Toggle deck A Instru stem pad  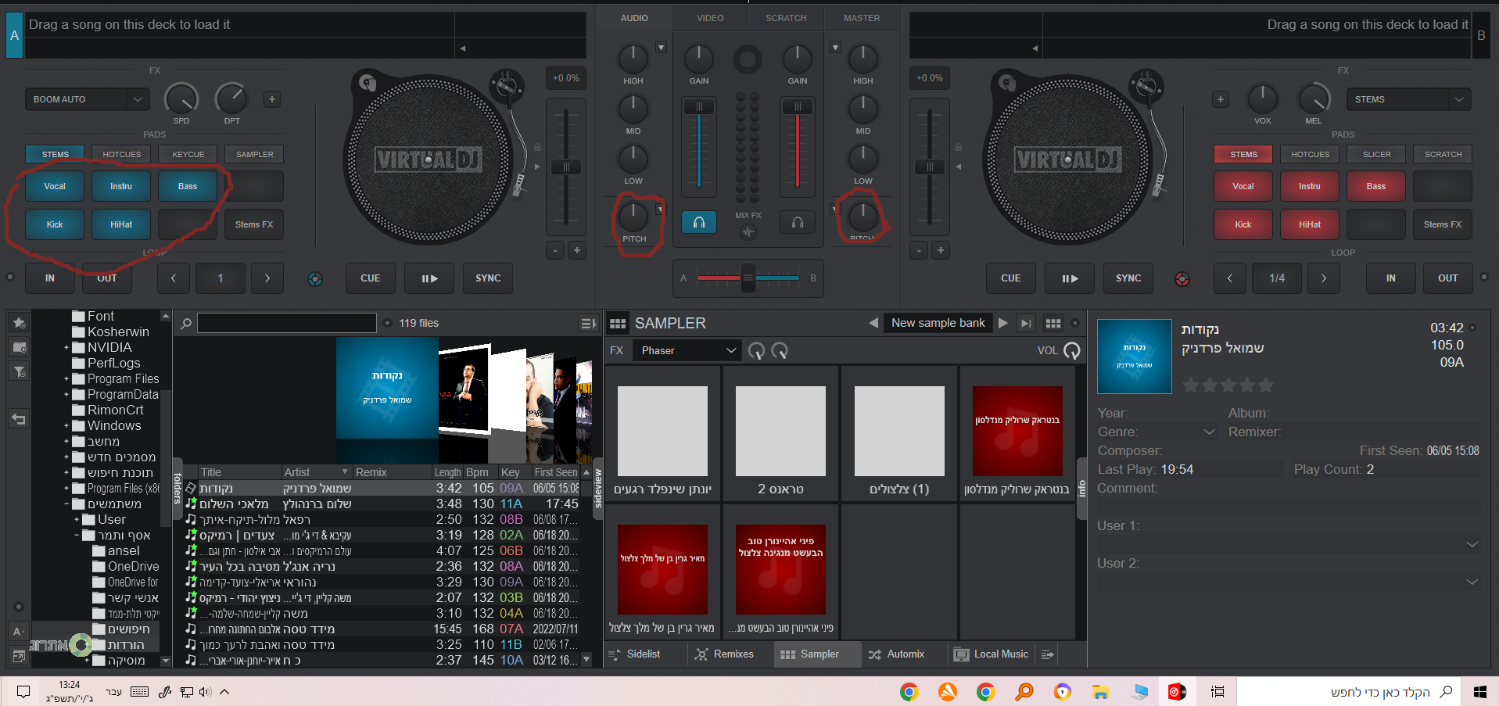click(121, 186)
